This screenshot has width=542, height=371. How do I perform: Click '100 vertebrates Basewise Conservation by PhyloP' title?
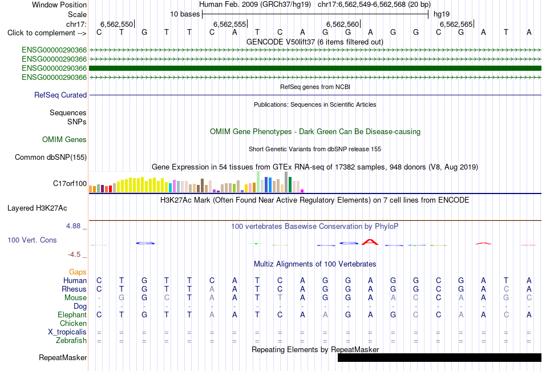(x=315, y=226)
